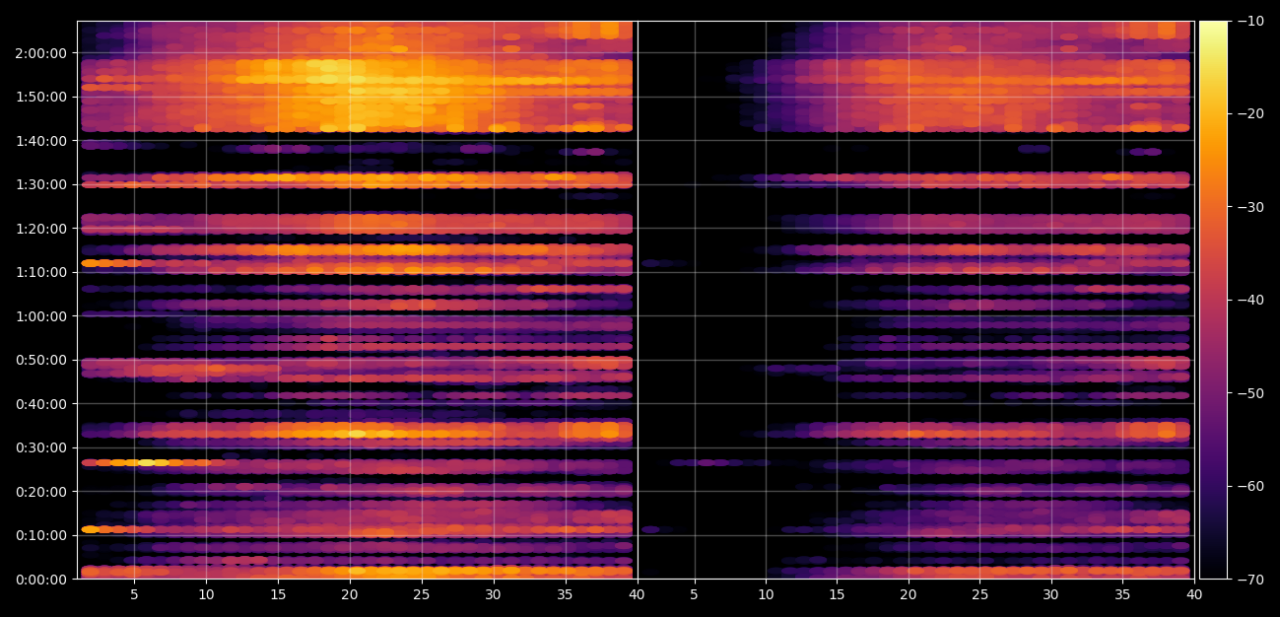Click the y-axis label 2:00:00
The image size is (1280, 617).
pos(42,53)
